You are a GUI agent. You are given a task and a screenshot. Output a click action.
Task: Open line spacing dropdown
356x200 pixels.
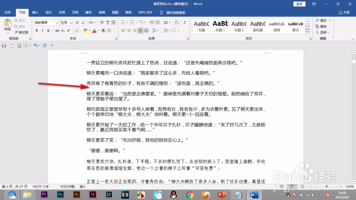tap(155, 30)
